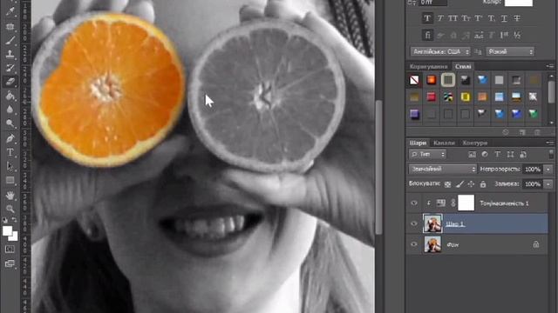This screenshot has width=558, height=313.
Task: Open the fill (Заливка) slider dropdown arrow
Action: tap(548, 184)
